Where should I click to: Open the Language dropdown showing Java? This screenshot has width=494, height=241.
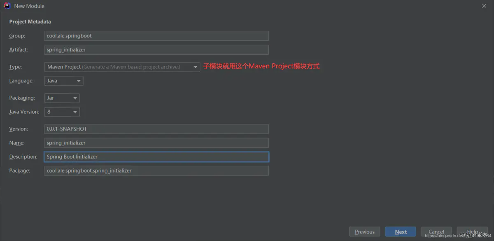point(64,81)
